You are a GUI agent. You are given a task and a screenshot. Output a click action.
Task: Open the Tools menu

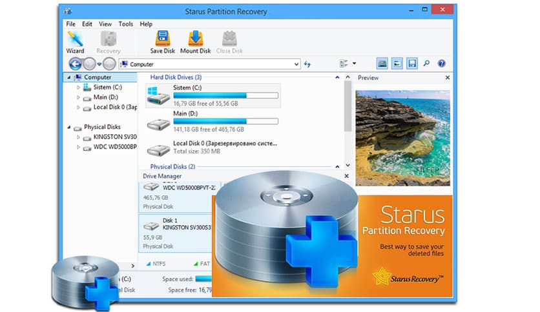[x=126, y=24]
